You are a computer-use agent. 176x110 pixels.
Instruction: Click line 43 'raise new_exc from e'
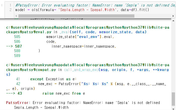[64, 93]
